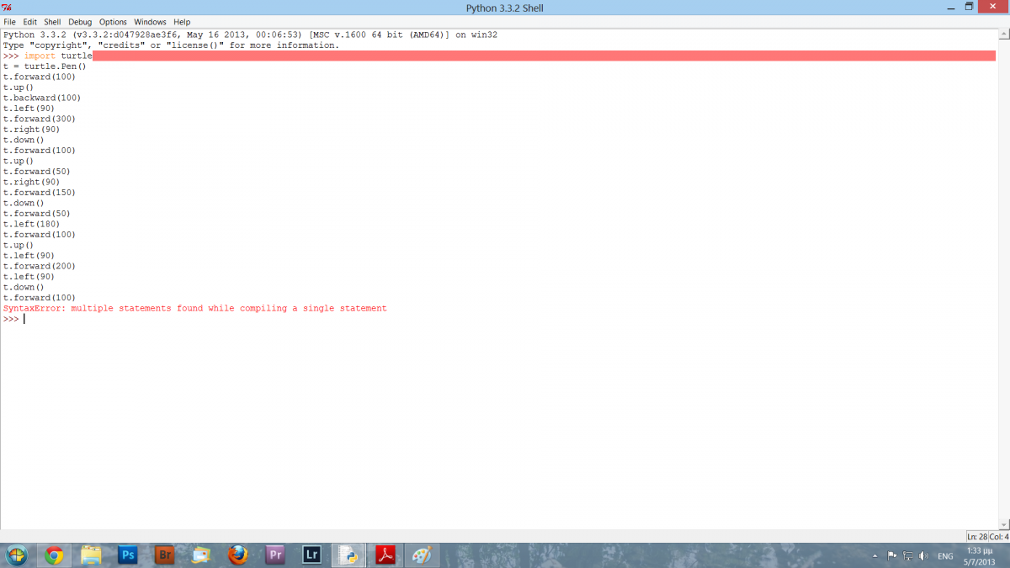Launch Lightroom from the taskbar

[x=312, y=555]
